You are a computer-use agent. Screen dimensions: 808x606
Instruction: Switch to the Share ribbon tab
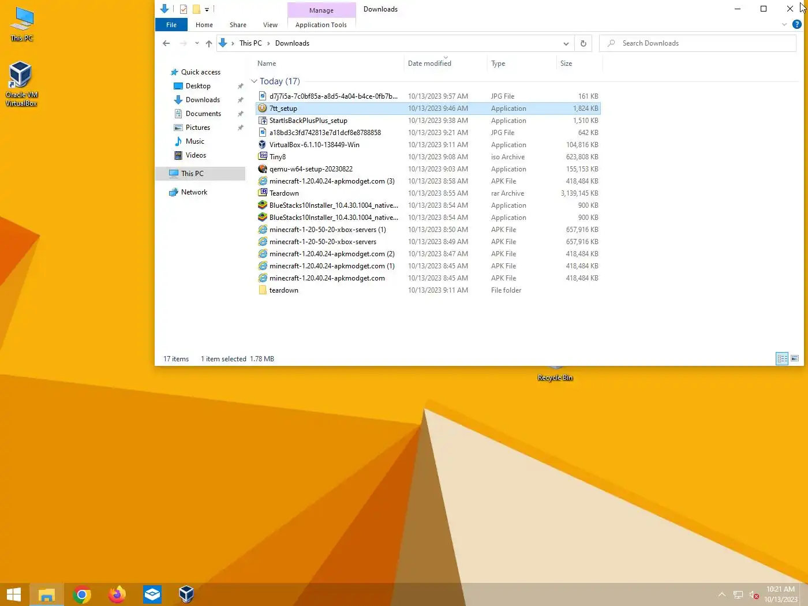[x=238, y=25]
